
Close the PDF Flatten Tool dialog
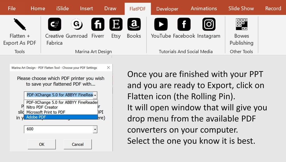click(x=108, y=67)
